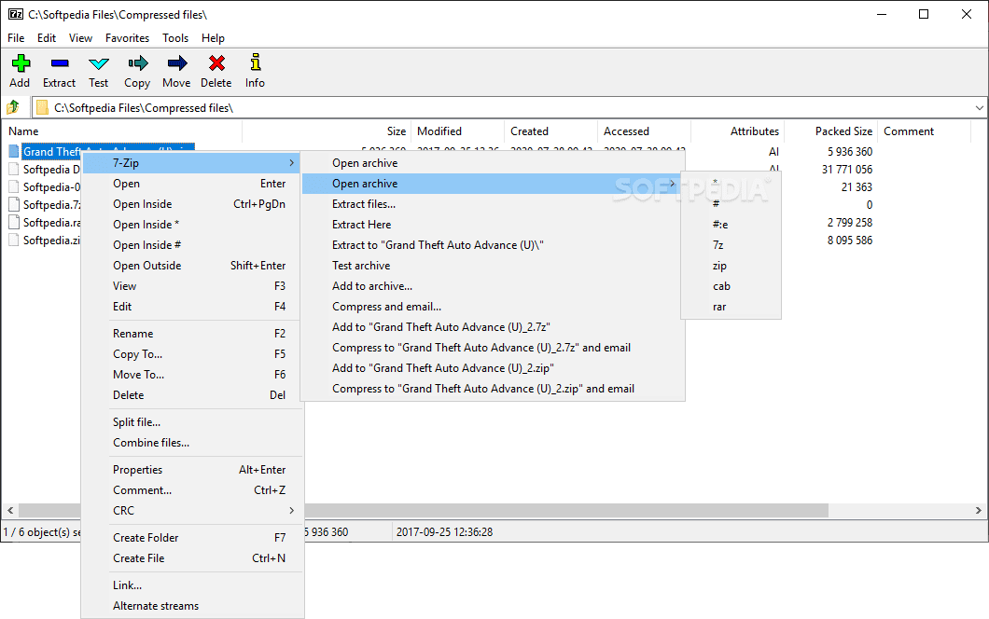989x619 pixels.
Task: Click the Grand Theft file's blue icon
Action: pos(14,151)
